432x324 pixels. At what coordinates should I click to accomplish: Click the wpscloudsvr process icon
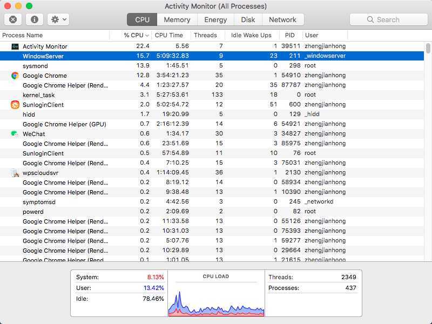click(15, 173)
